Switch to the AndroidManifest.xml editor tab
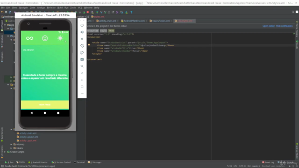Screen dimensions: 299x168 pyautogui.click(x=134, y=21)
